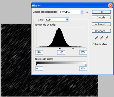Open the Opciones... dialog
Image resolution: width=114 pixels, height=97 pixels.
click(x=101, y=31)
